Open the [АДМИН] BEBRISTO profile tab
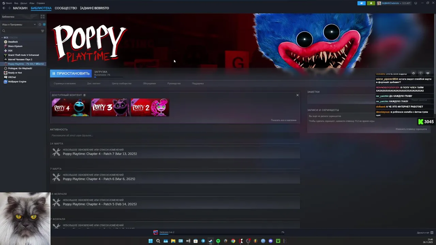The width and height of the screenshot is (436, 245). pyautogui.click(x=95, y=8)
